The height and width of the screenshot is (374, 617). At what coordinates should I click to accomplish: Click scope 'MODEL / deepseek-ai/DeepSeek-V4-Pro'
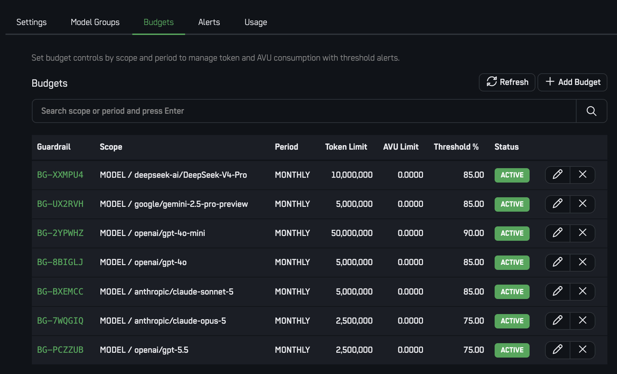173,175
